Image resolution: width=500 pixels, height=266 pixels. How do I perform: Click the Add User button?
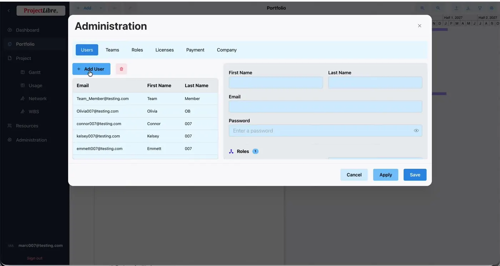tap(91, 69)
